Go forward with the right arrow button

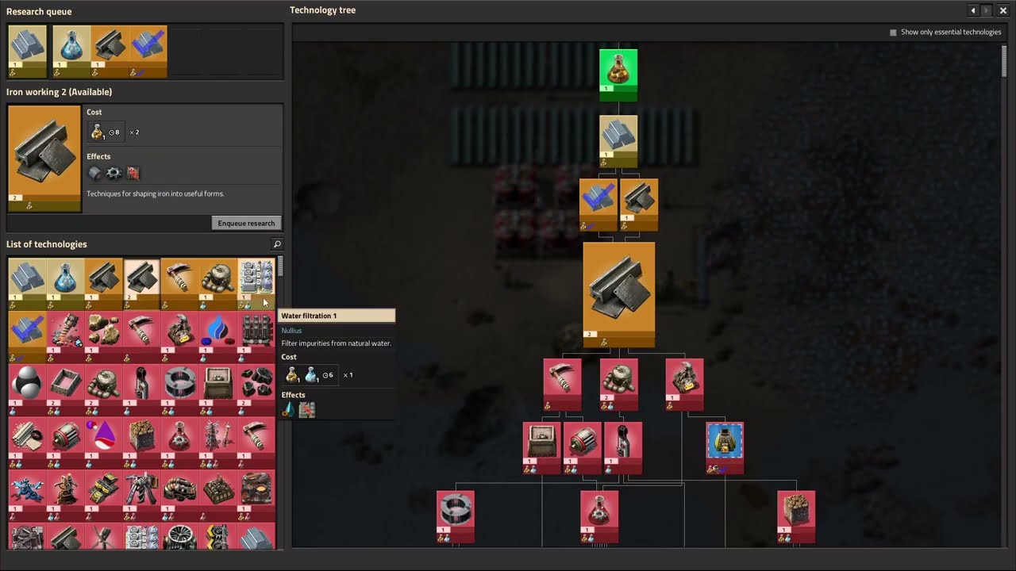pyautogui.click(x=987, y=10)
